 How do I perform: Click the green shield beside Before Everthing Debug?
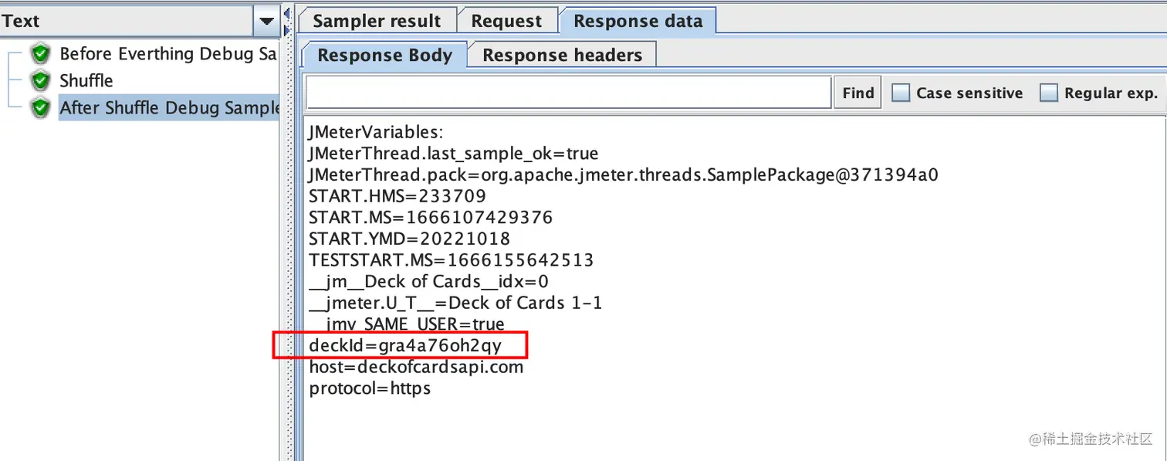41,53
